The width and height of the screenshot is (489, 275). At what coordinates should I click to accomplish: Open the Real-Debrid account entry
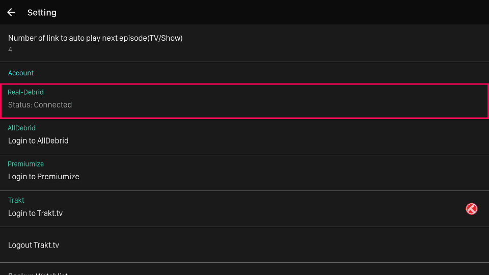point(244,101)
